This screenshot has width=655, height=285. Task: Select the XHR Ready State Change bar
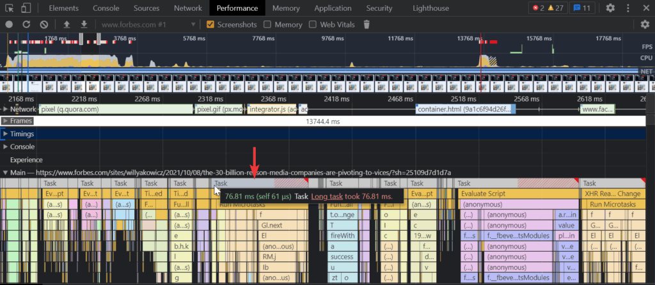[x=613, y=194]
